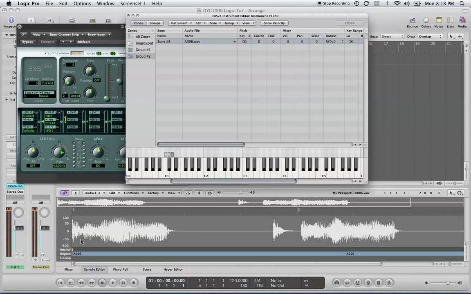Click the Compare button in the plugin header

click(x=47, y=42)
